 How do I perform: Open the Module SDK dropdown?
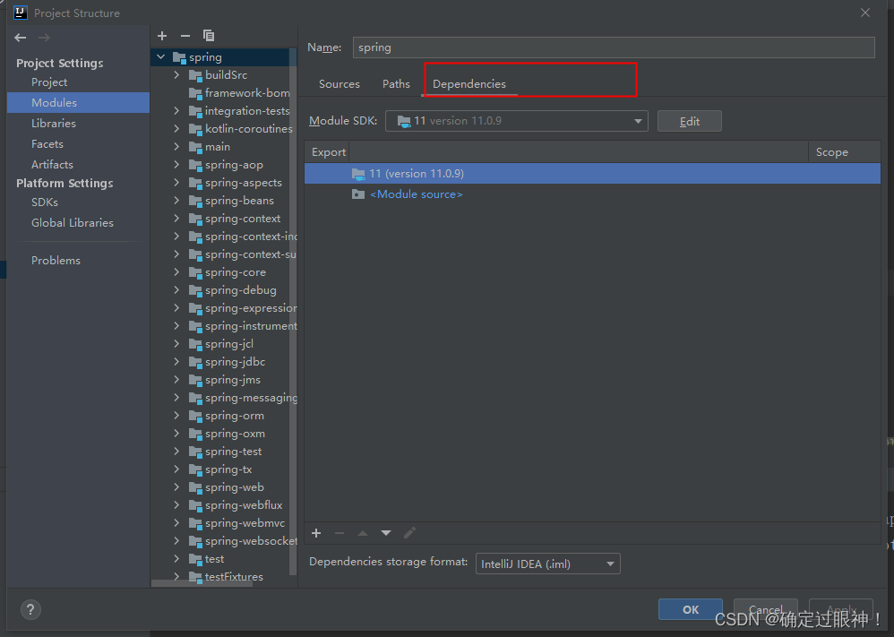pos(517,121)
